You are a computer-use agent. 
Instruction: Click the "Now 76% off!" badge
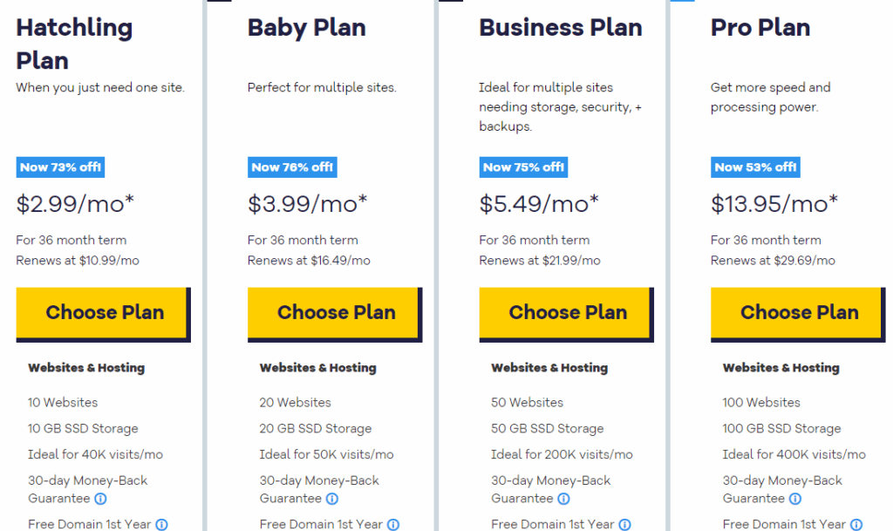[x=292, y=167]
